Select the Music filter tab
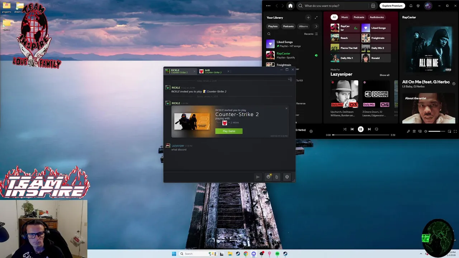Viewport: 459px width, 258px height. [x=345, y=17]
